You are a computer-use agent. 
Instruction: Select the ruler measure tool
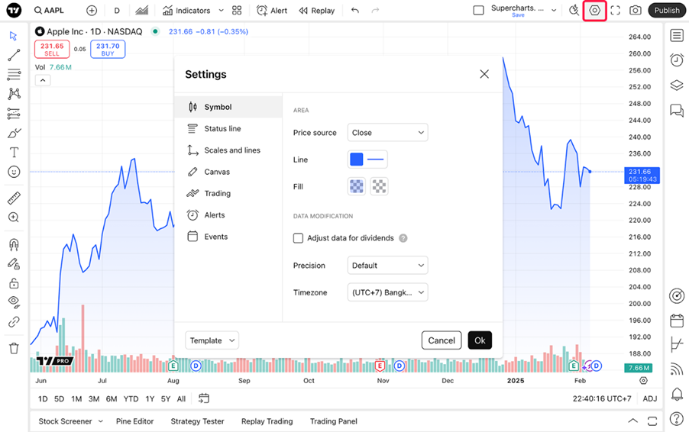(x=14, y=198)
